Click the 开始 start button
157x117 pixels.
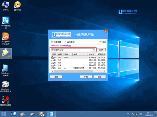86,77
